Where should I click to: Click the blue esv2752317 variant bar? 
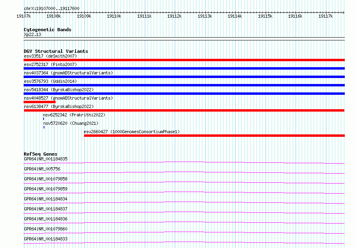(x=184, y=68)
